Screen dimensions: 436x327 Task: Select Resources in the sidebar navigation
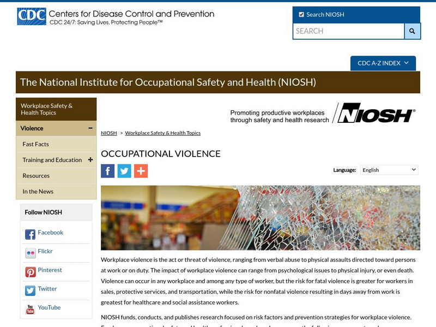[38, 176]
